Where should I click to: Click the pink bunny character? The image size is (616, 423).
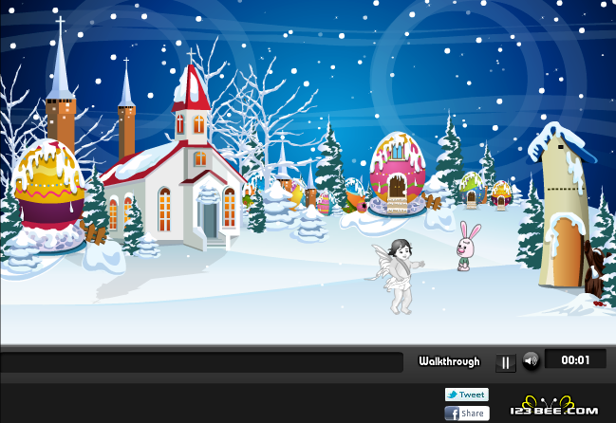coord(468,246)
